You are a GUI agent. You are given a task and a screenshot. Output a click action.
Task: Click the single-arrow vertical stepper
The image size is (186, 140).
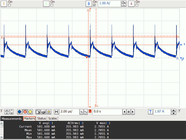click(12, 112)
